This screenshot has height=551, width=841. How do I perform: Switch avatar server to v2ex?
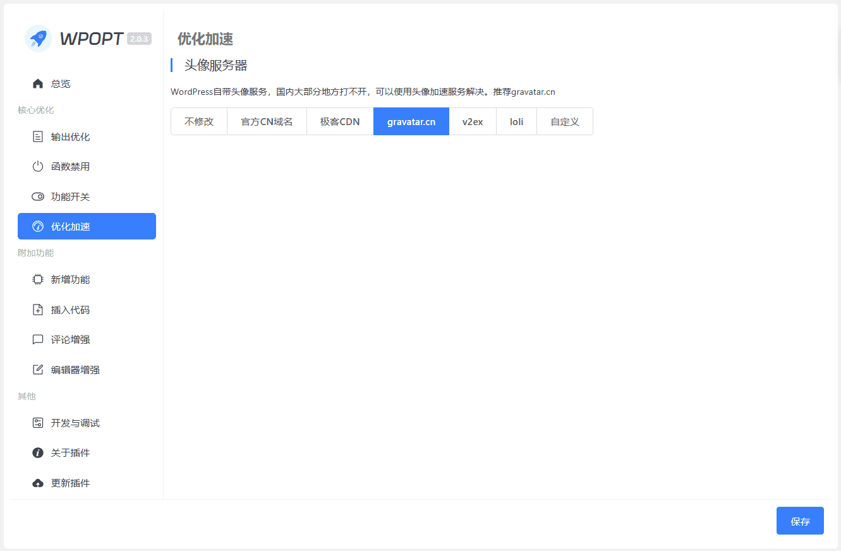click(473, 121)
